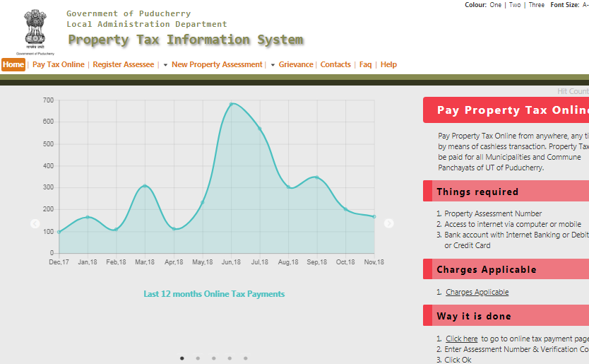Open Pay Tax Online menu item
The width and height of the screenshot is (589, 364).
coord(59,64)
